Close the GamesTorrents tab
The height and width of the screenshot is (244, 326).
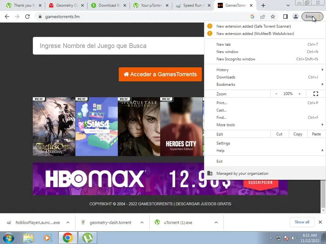(251, 6)
